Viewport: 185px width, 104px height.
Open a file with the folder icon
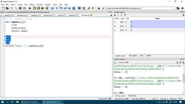pos(7,8)
